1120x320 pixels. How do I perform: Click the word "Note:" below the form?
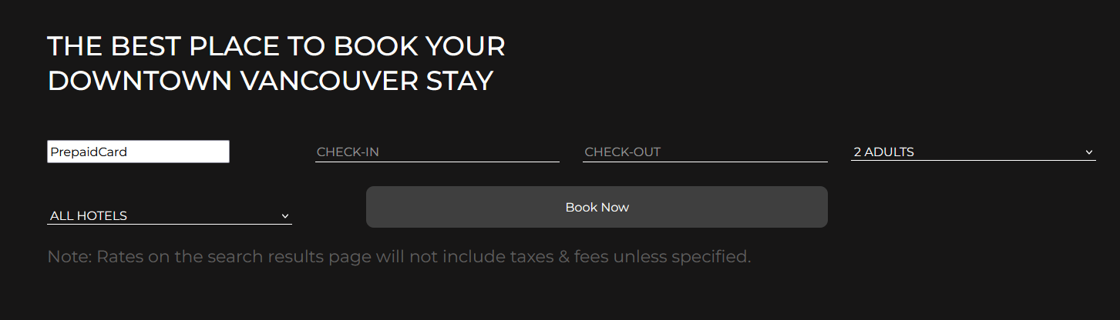pos(69,256)
